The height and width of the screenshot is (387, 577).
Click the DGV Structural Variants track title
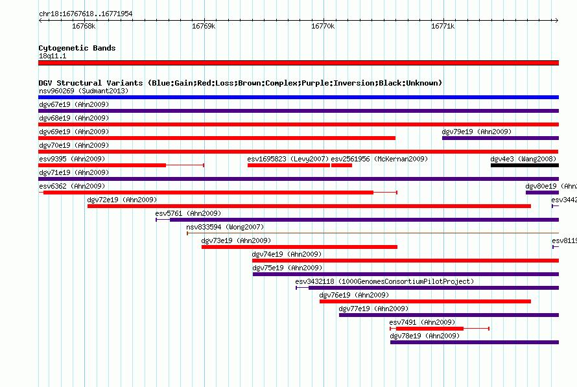click(x=240, y=83)
